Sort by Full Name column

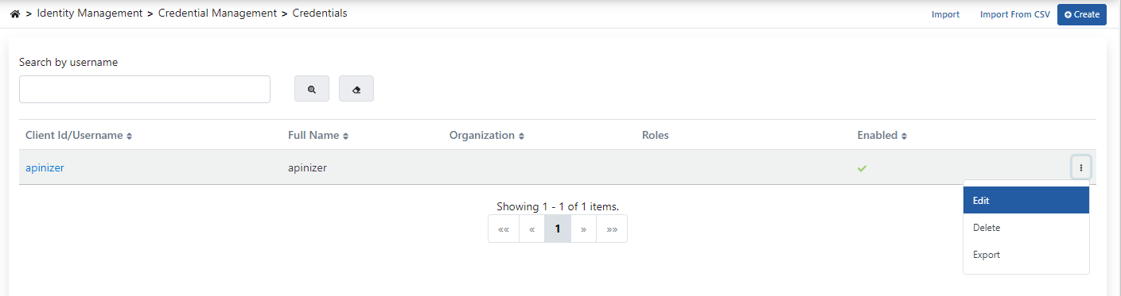pos(318,136)
